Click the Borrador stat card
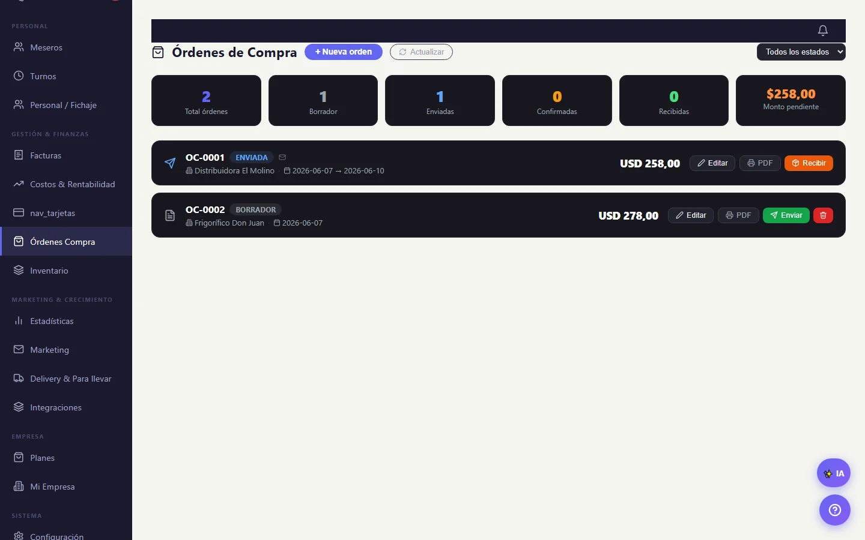The height and width of the screenshot is (540, 865). [x=323, y=100]
